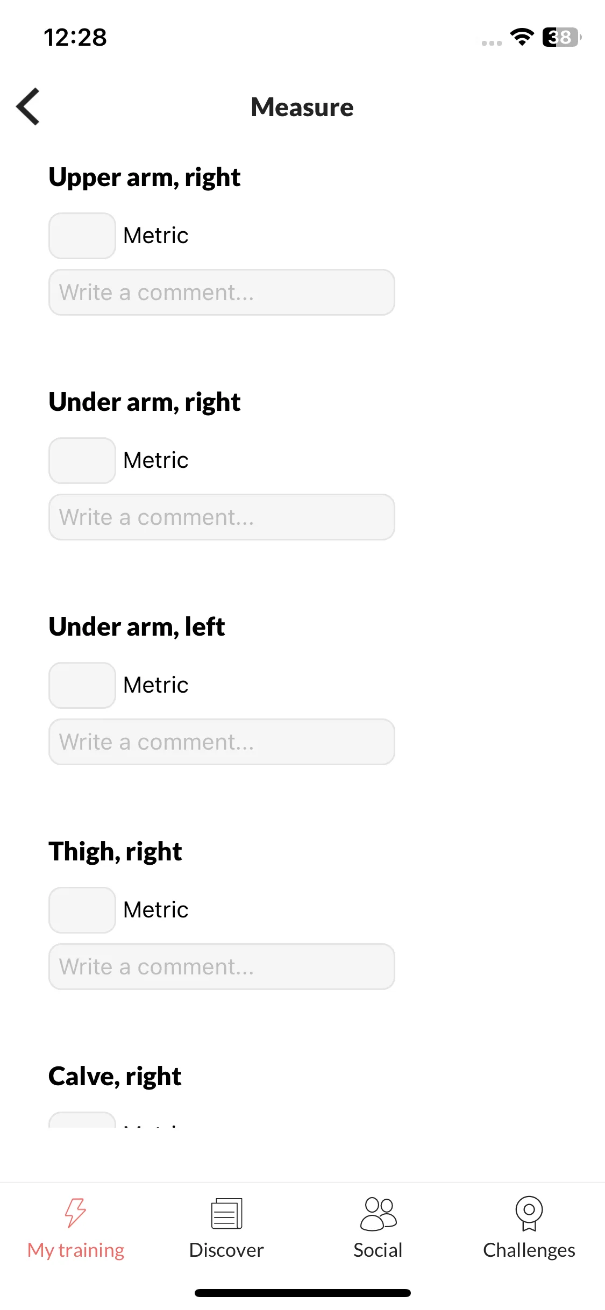Image resolution: width=605 pixels, height=1310 pixels.
Task: Tap Metric label under Upper arm, right
Action: 156,236
